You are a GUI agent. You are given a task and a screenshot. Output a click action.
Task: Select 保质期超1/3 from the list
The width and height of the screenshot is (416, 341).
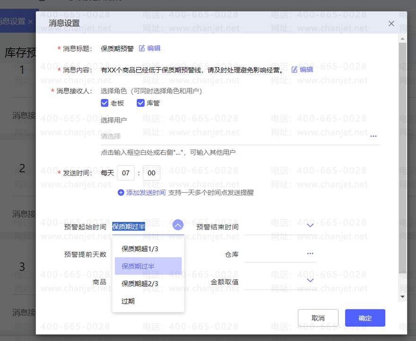point(140,249)
